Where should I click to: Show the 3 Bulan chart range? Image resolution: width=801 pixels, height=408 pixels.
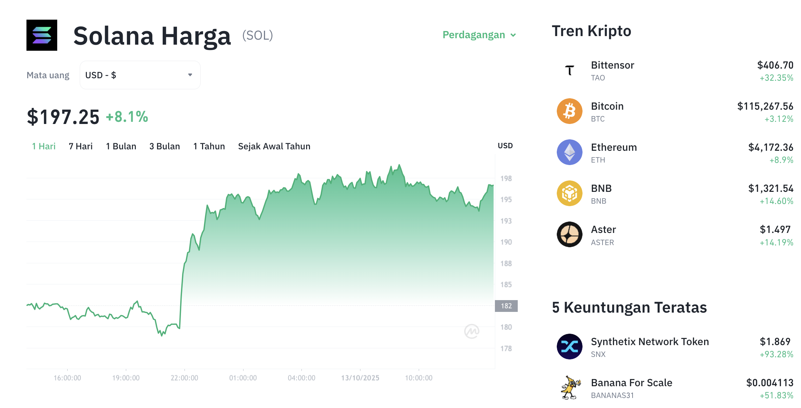tap(164, 146)
